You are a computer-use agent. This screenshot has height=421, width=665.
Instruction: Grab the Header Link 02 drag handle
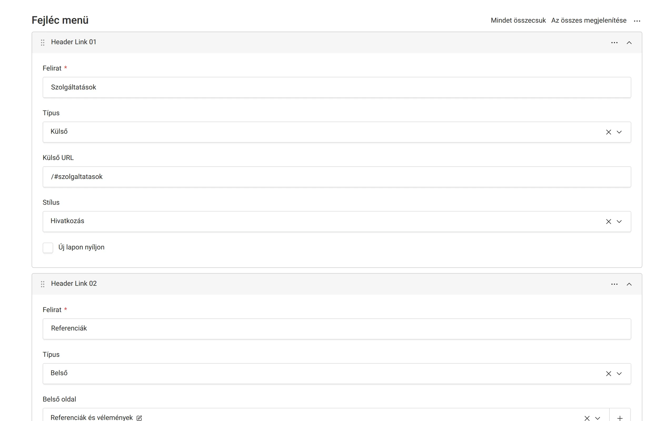pyautogui.click(x=43, y=284)
